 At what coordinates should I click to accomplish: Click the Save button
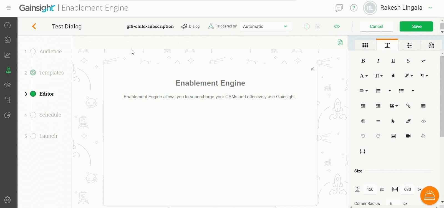point(416,26)
